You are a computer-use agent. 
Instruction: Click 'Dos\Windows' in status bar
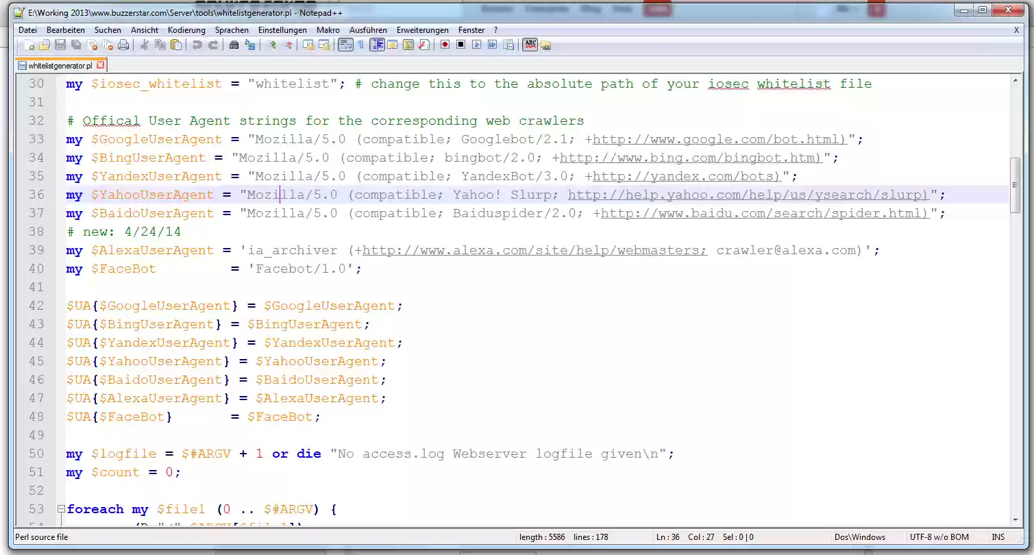click(859, 537)
